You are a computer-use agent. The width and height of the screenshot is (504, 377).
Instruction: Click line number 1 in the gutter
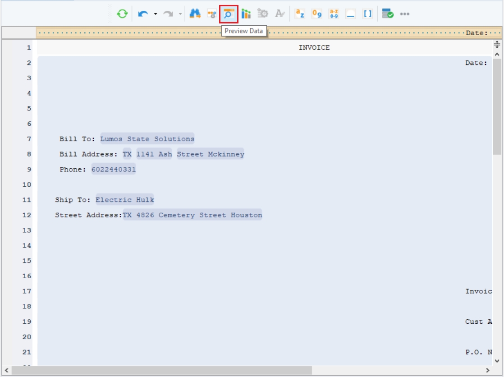[x=29, y=48]
